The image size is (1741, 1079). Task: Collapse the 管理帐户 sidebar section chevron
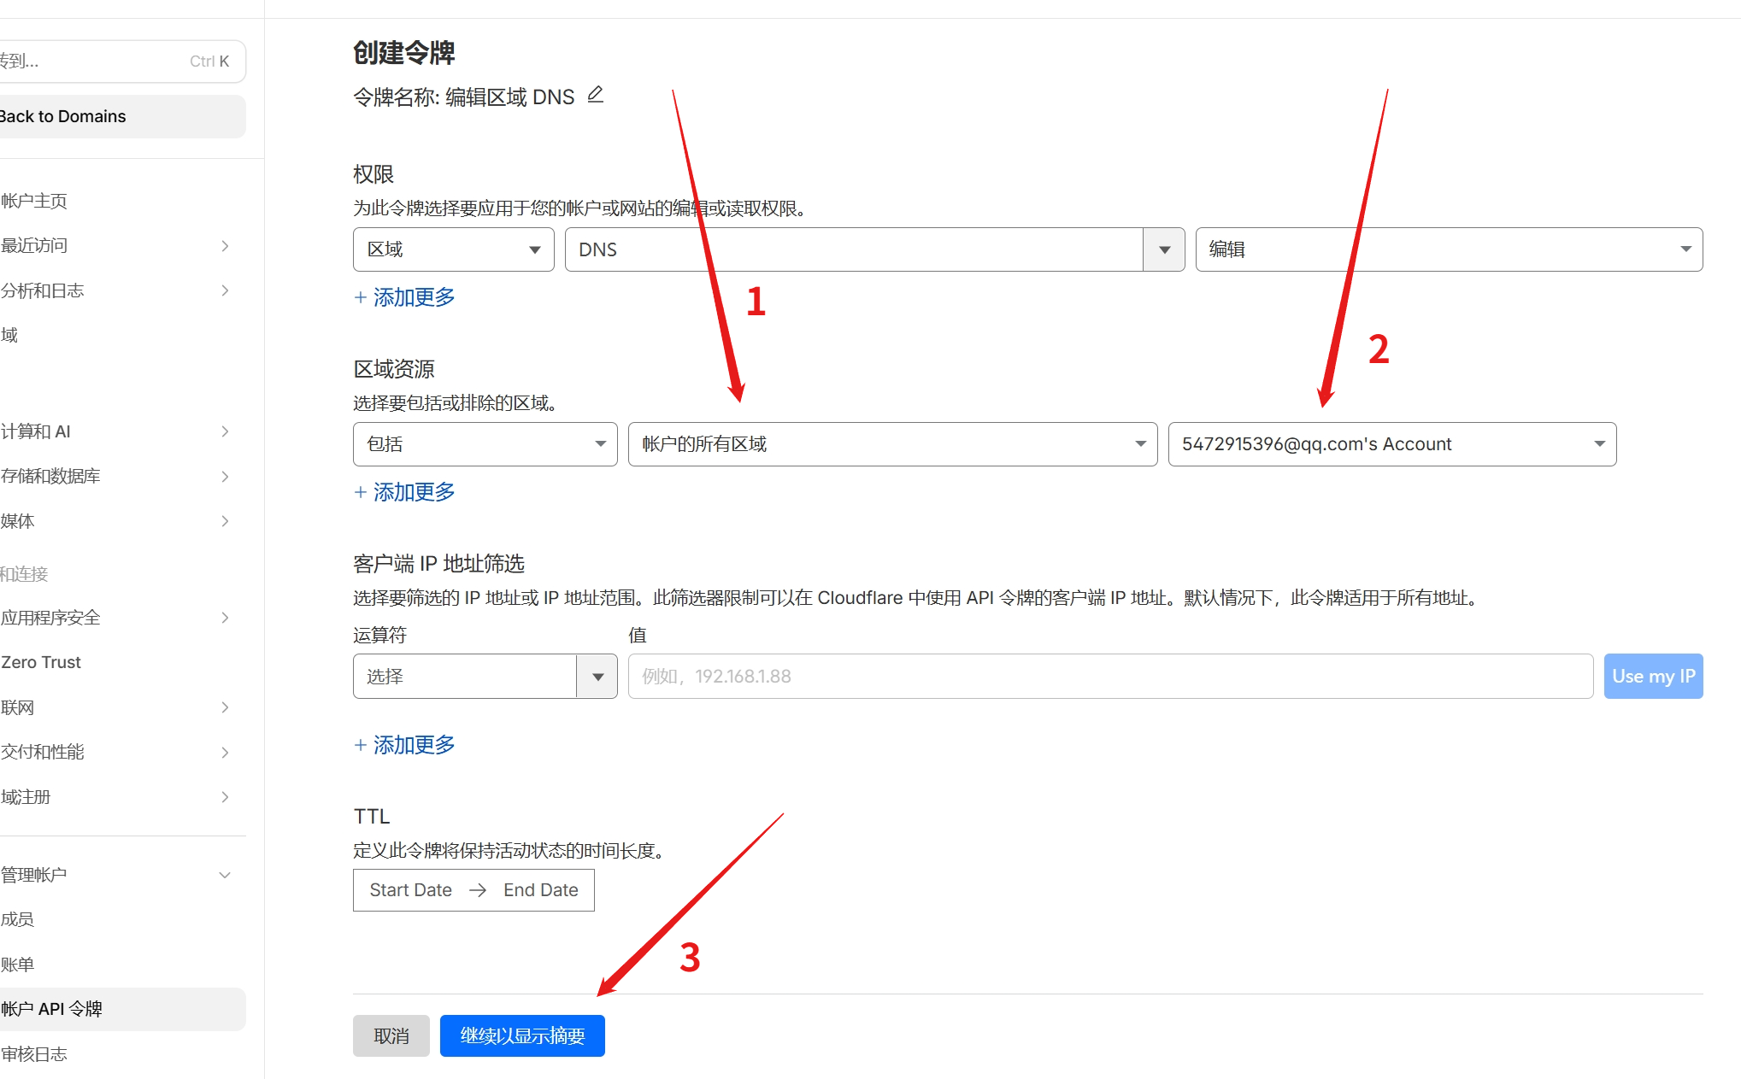coord(225,875)
